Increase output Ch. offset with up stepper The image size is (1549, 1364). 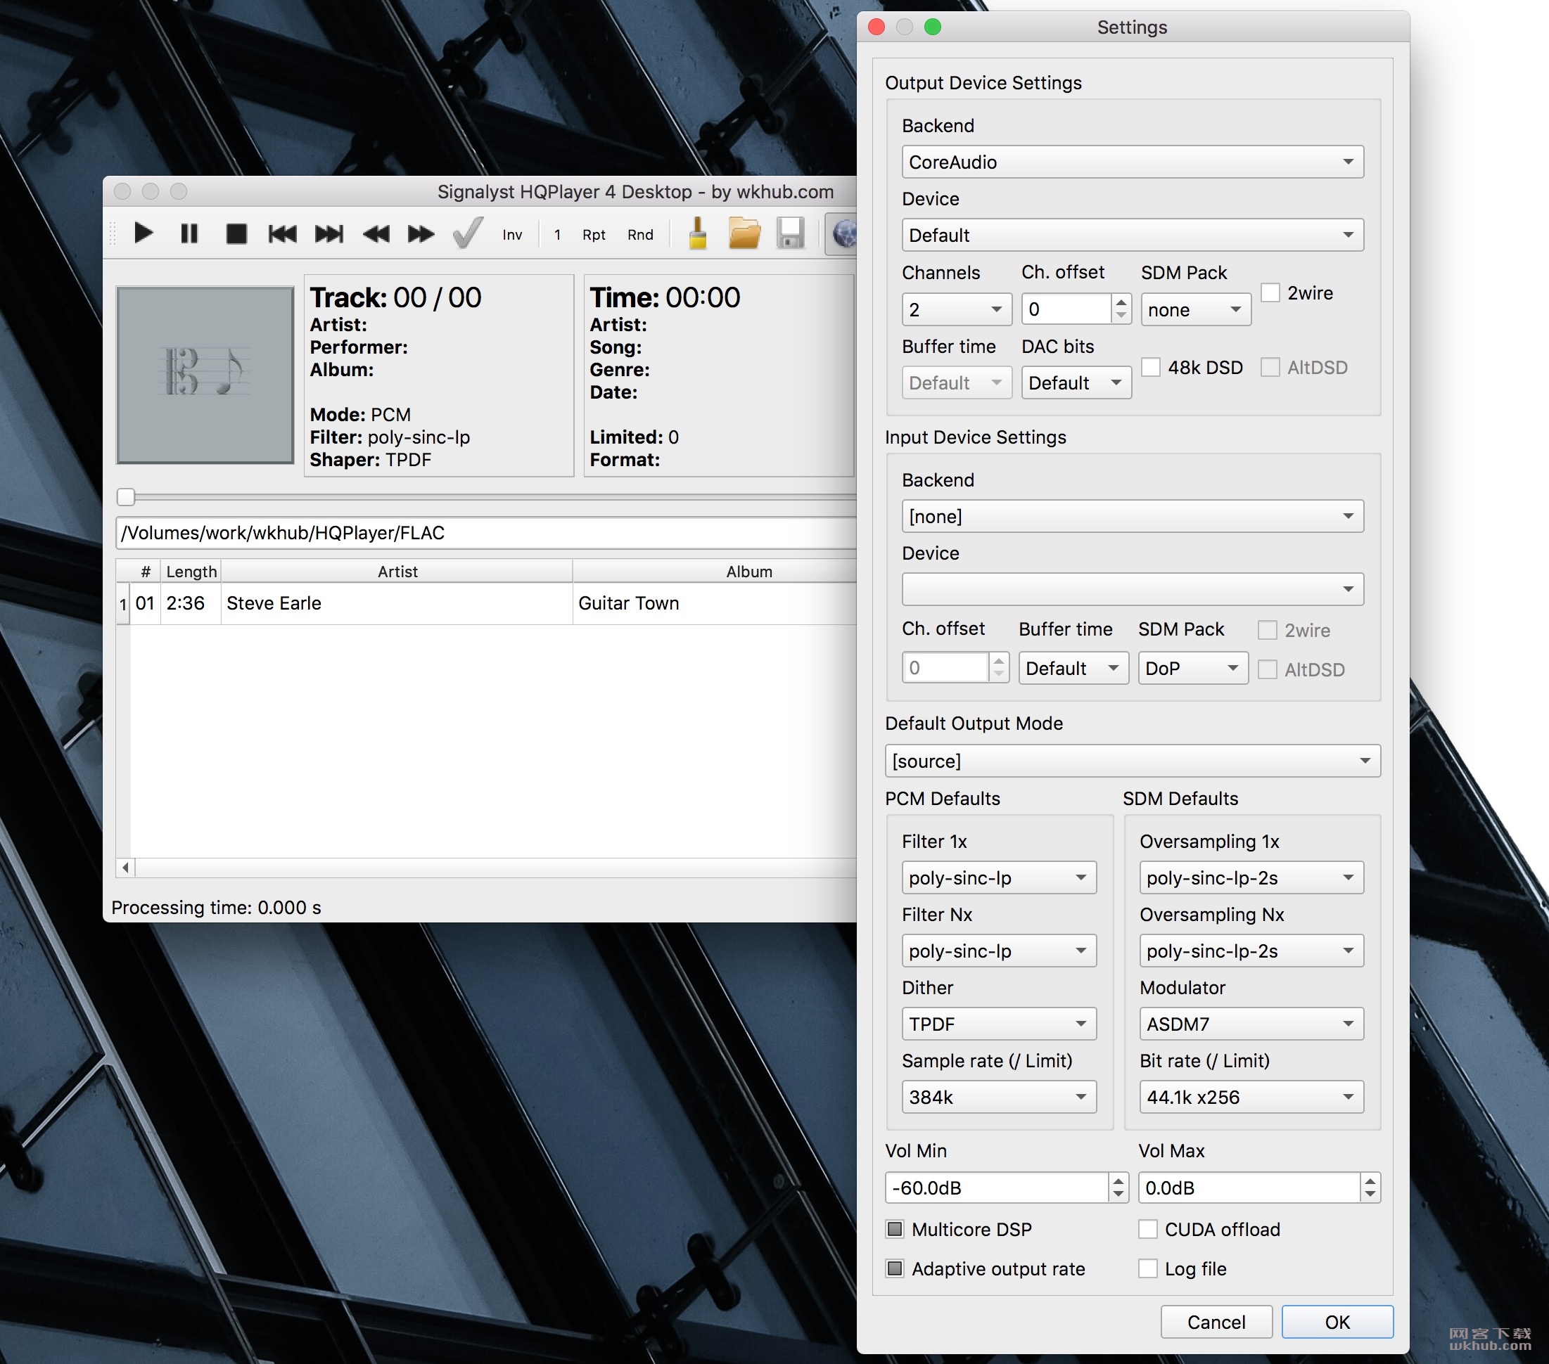tap(1121, 302)
